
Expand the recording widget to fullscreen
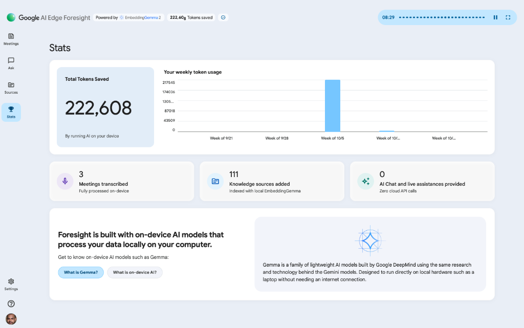pos(508,17)
